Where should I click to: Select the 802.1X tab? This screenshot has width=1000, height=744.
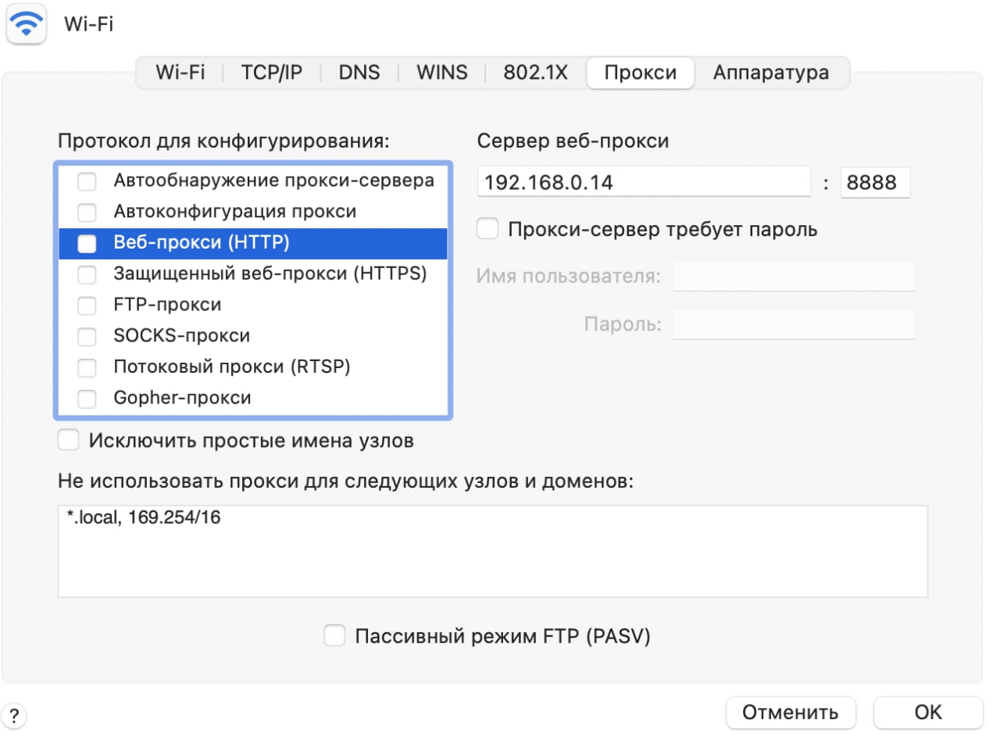pos(535,73)
